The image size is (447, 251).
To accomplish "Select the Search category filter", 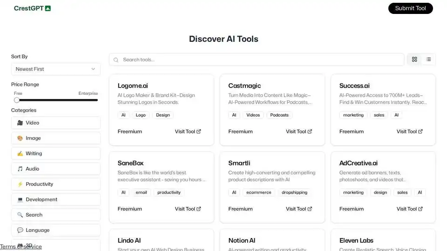I will coord(55,215).
